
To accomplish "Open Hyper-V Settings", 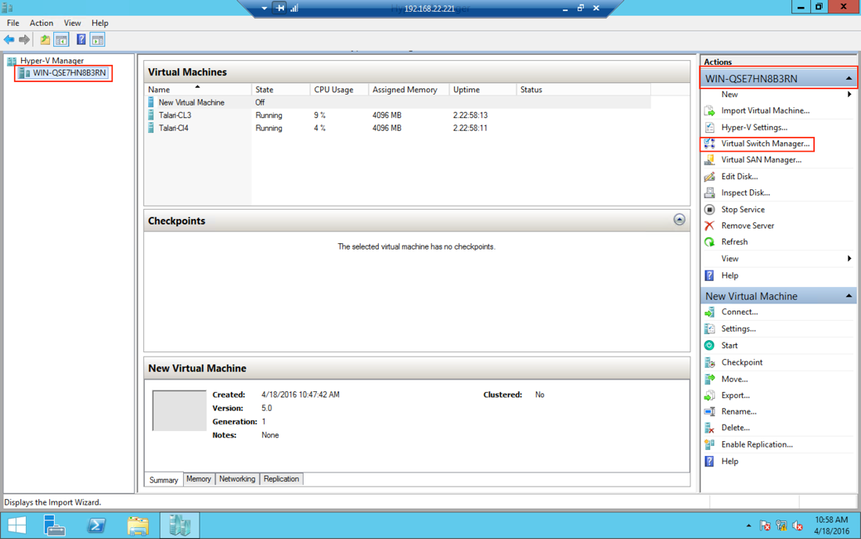I will 754,127.
